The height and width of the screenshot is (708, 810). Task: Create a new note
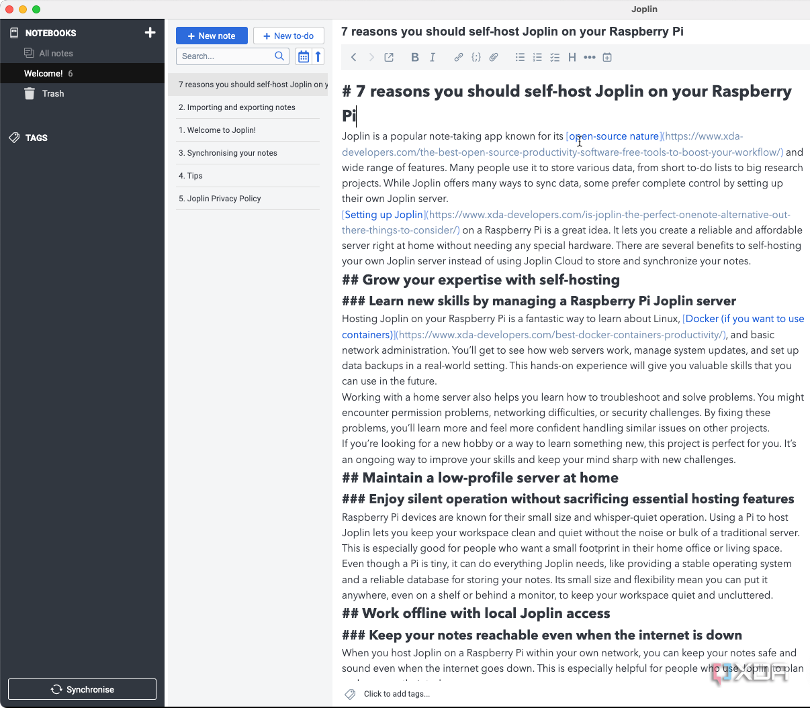[x=212, y=36]
